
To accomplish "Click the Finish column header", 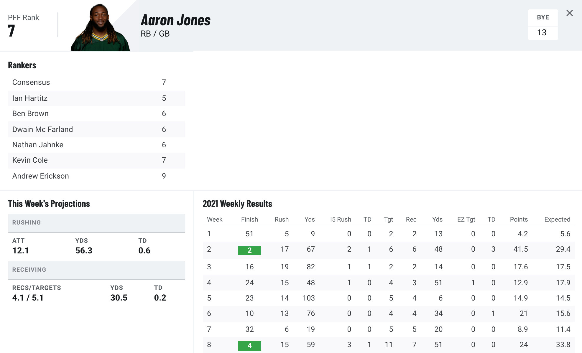I will (249, 220).
